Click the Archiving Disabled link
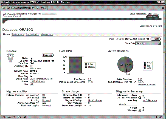Viewport: 166px width, 119px height. 46,100
